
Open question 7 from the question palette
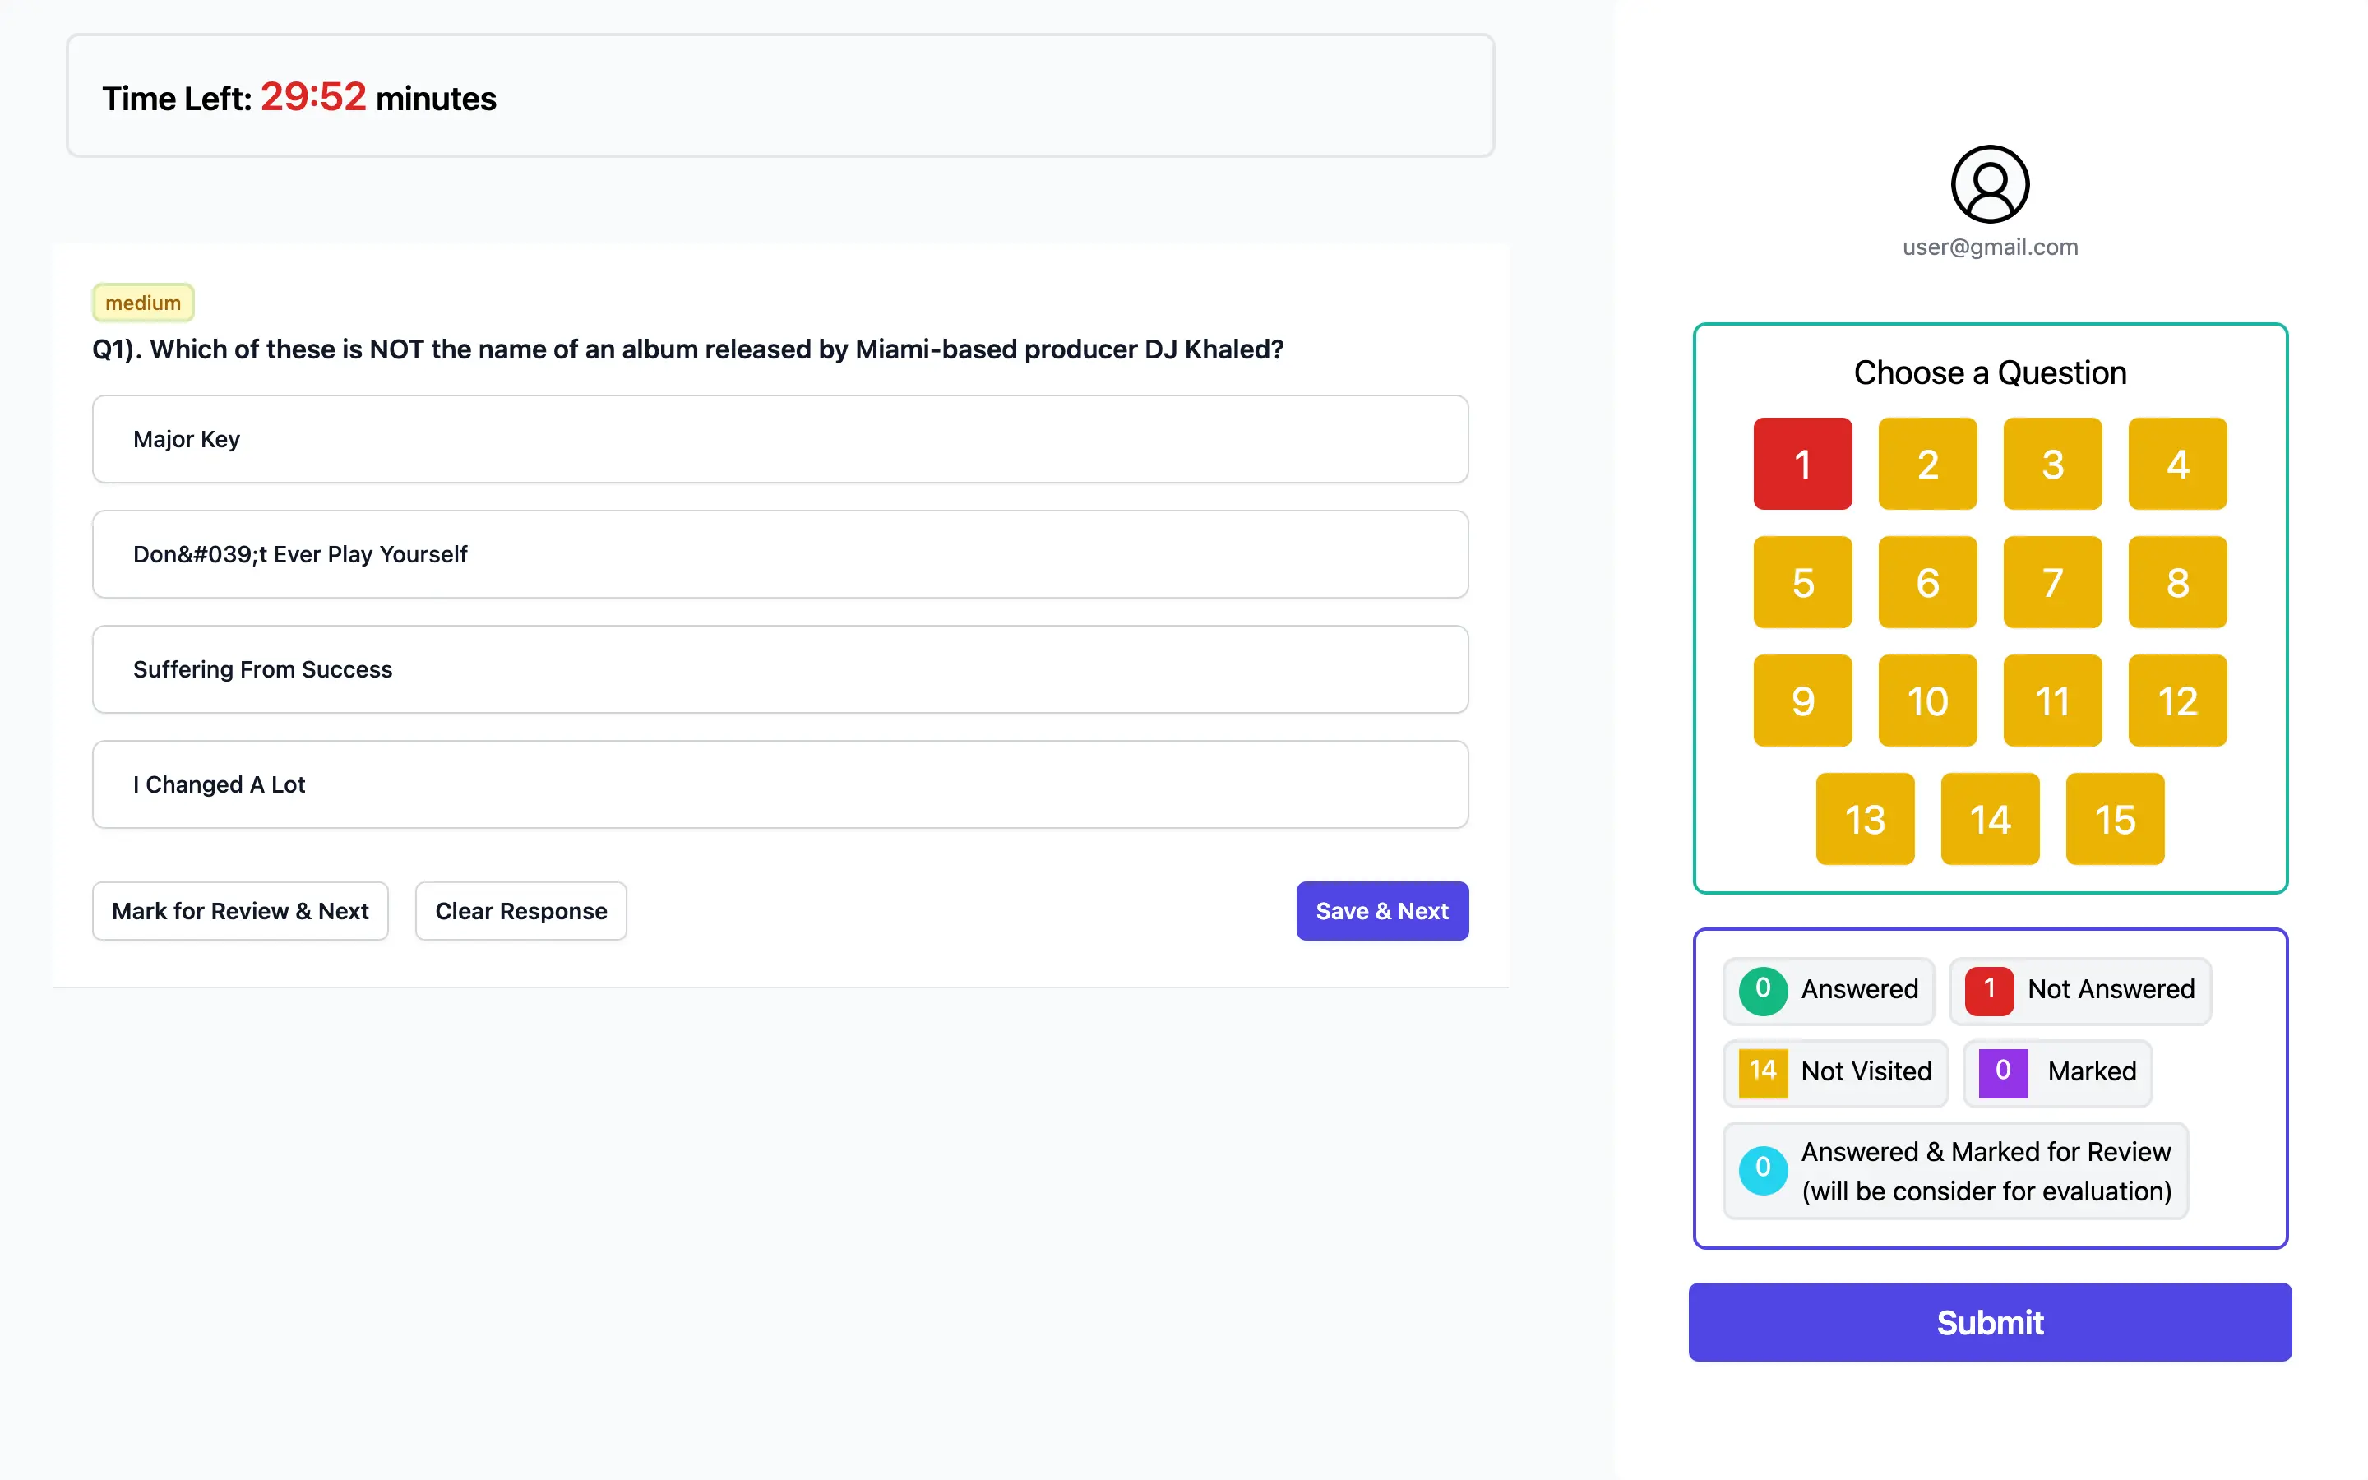2052,582
